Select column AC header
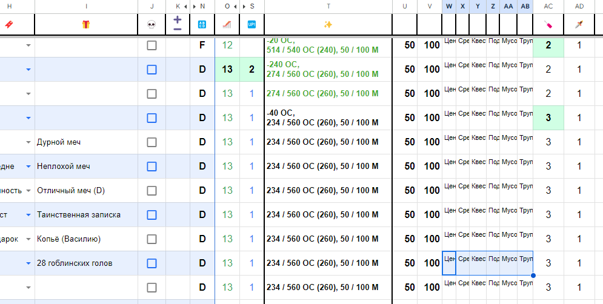The height and width of the screenshot is (304, 603). point(548,6)
